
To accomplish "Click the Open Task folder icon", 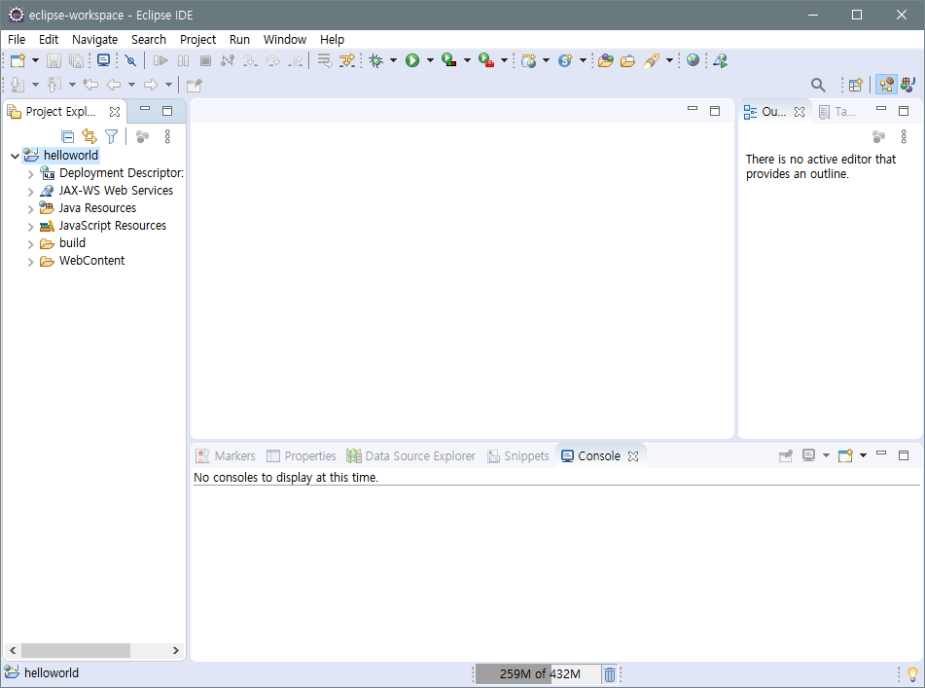I will 627,60.
